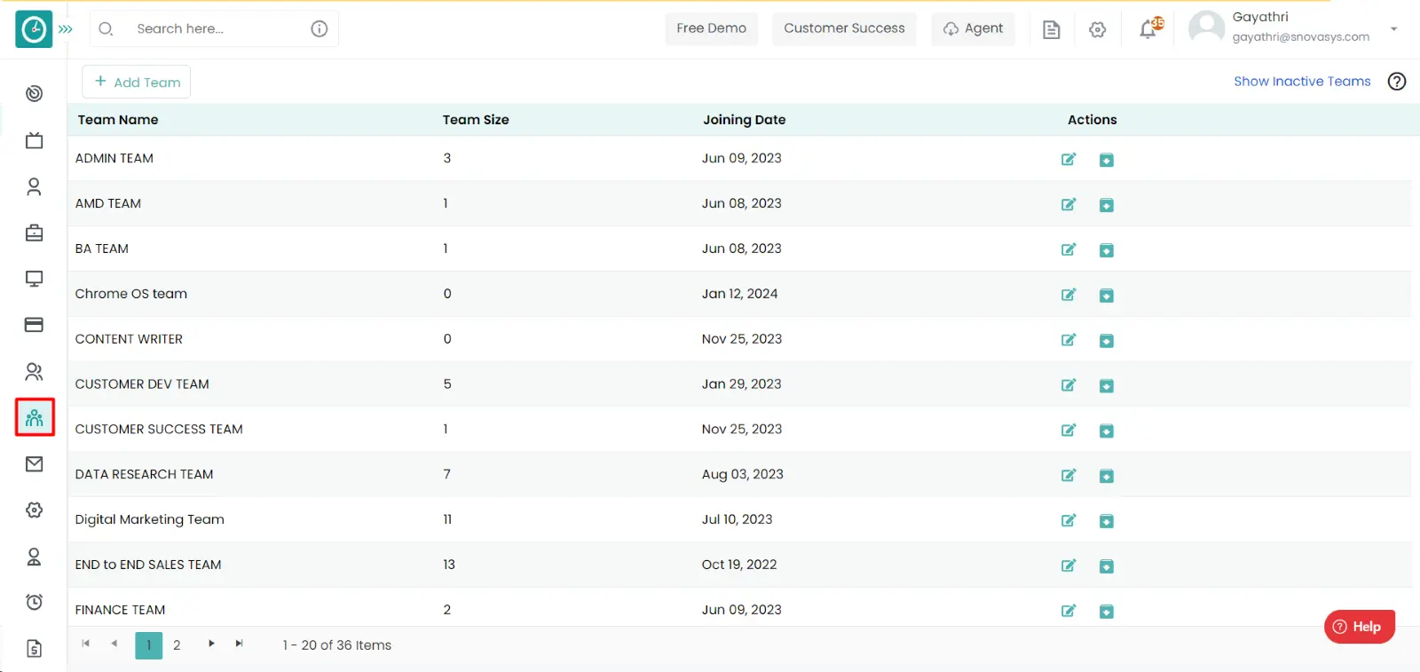Screen dimensions: 1420x672
Task: Select page 2 in pagination
Action: coord(177,645)
